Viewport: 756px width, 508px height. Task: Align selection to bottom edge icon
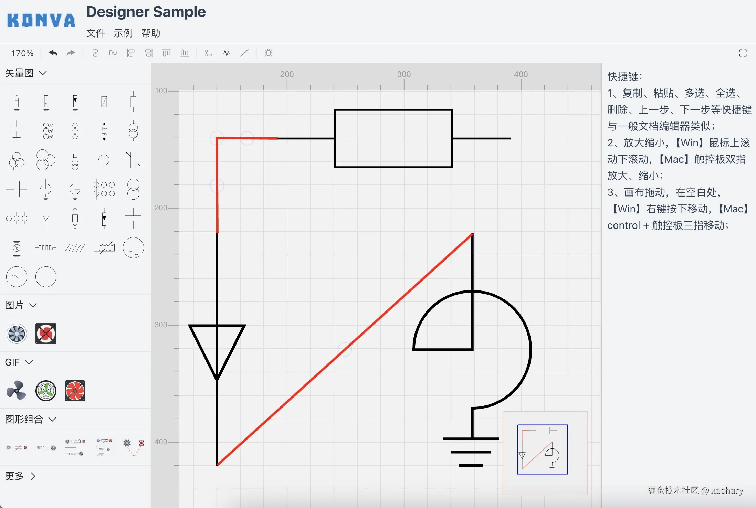(x=185, y=53)
